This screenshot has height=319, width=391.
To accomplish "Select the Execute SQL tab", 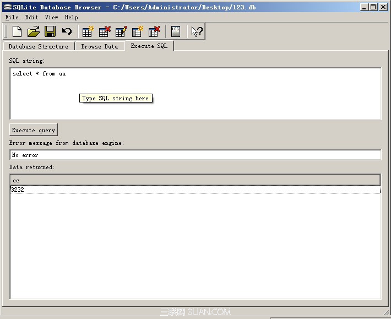I will coord(149,46).
